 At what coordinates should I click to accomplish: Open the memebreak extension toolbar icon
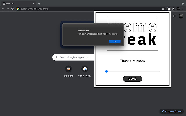coord(169,9)
